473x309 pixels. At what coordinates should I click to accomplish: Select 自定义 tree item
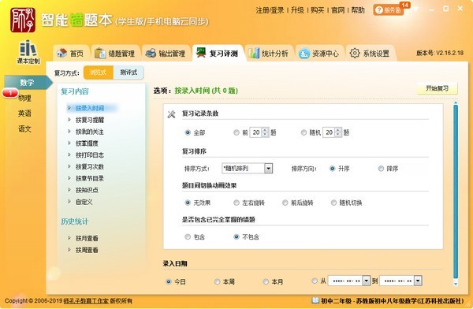pos(84,202)
